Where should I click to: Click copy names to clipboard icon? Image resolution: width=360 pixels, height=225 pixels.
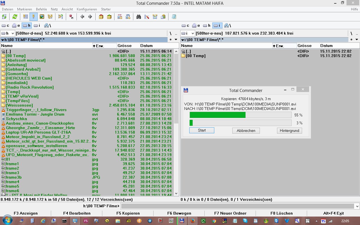pyautogui.click(x=163, y=17)
